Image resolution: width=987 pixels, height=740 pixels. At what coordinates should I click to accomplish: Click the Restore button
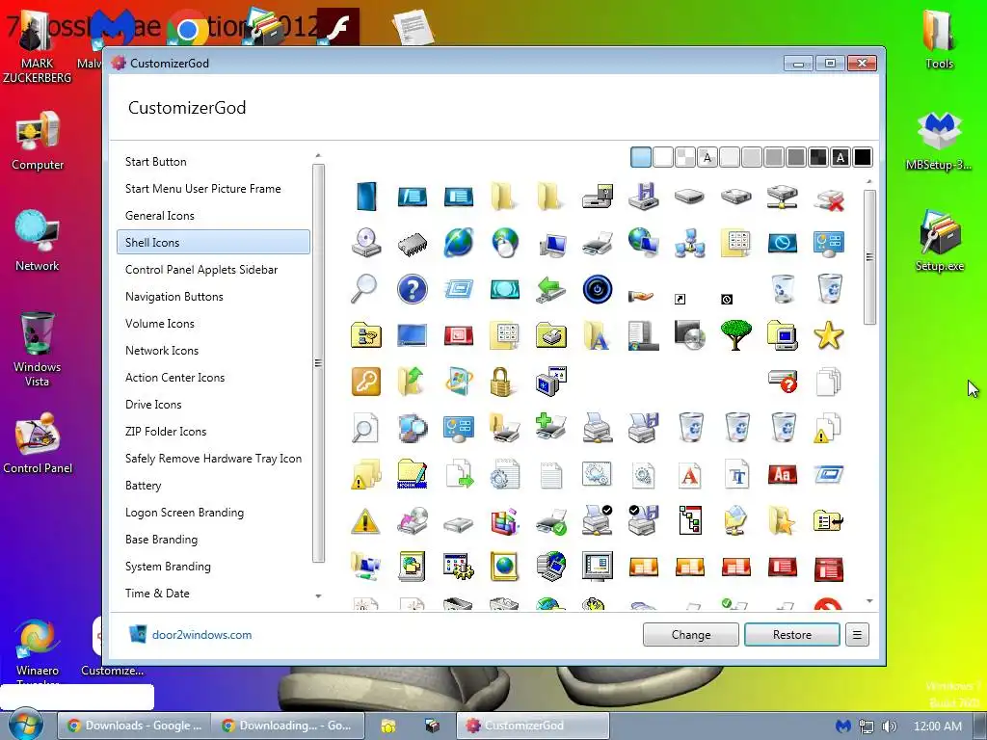pos(792,635)
